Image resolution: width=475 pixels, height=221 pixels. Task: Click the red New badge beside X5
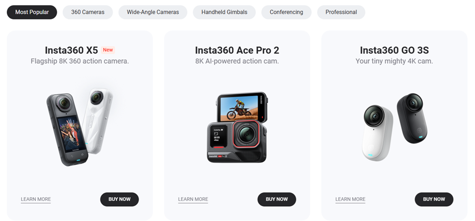(x=108, y=50)
